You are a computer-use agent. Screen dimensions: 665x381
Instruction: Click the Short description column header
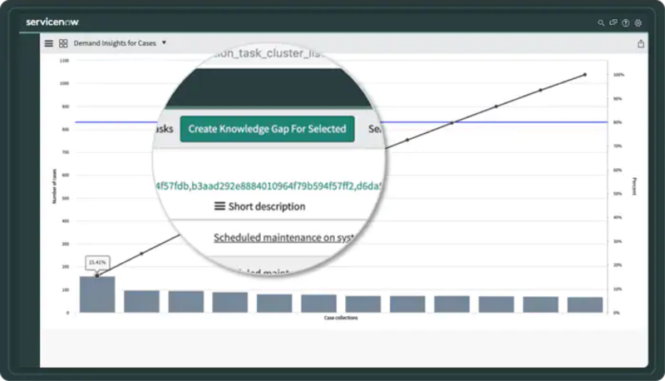click(267, 206)
